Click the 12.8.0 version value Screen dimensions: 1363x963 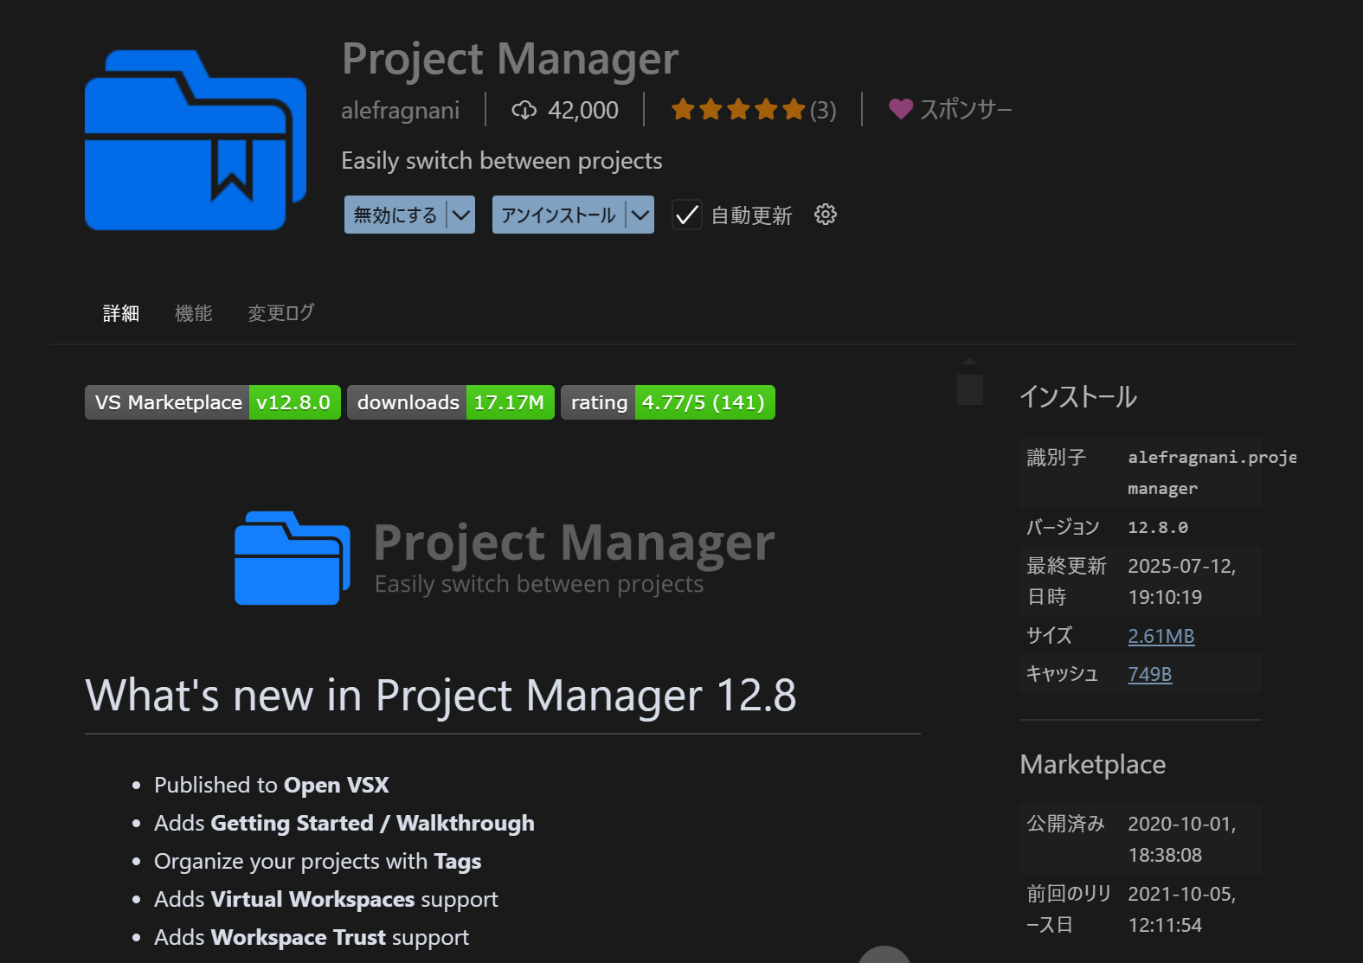click(x=1158, y=527)
